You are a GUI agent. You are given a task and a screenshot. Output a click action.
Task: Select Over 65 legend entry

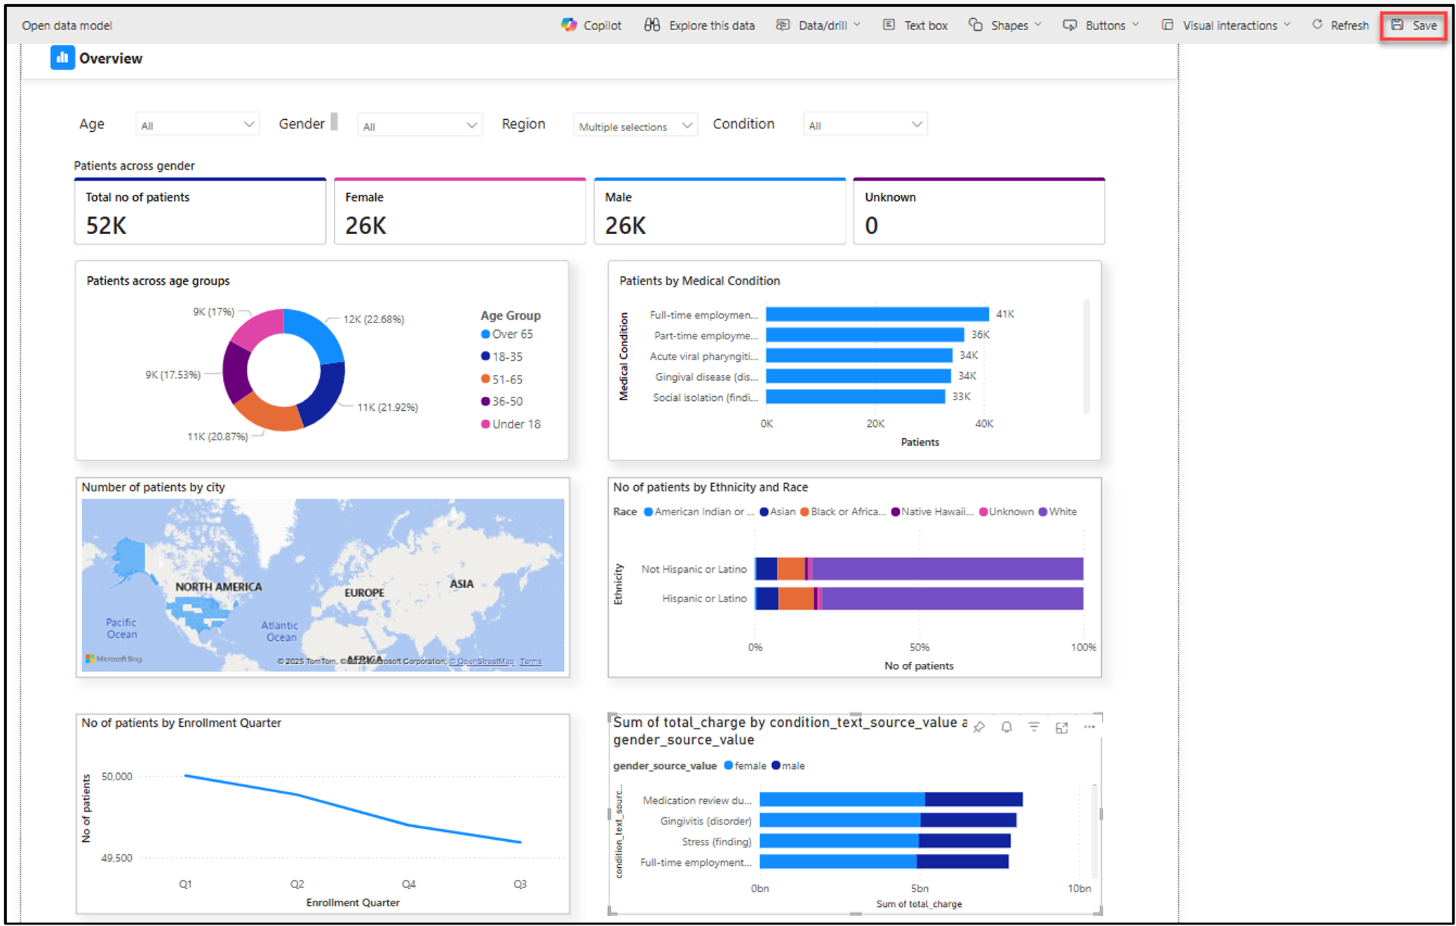[x=507, y=334]
